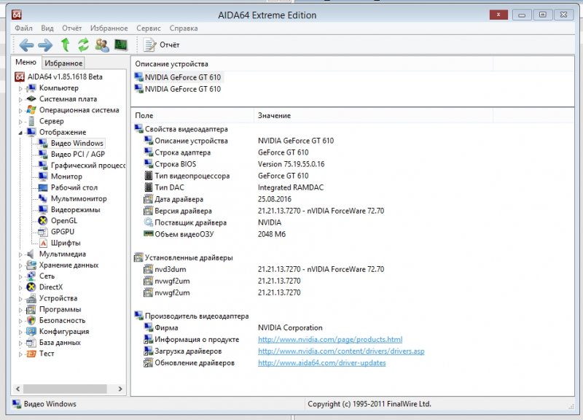Screen dimensions: 583x420
Task: Open the Сервис menu
Action: pyautogui.click(x=149, y=28)
